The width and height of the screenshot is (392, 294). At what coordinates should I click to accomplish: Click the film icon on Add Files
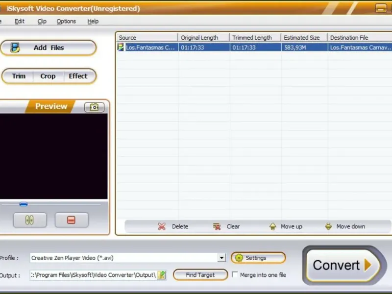(15, 48)
